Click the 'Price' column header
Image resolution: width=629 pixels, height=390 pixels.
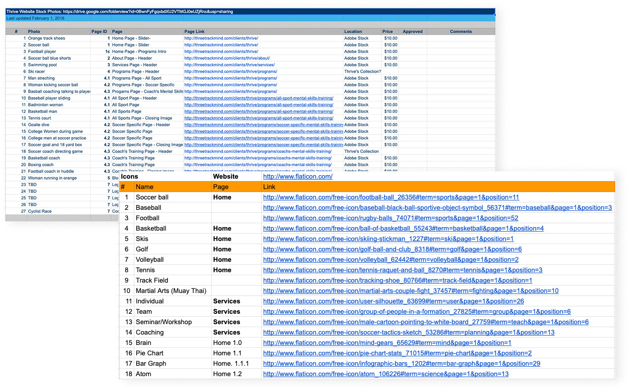point(390,32)
